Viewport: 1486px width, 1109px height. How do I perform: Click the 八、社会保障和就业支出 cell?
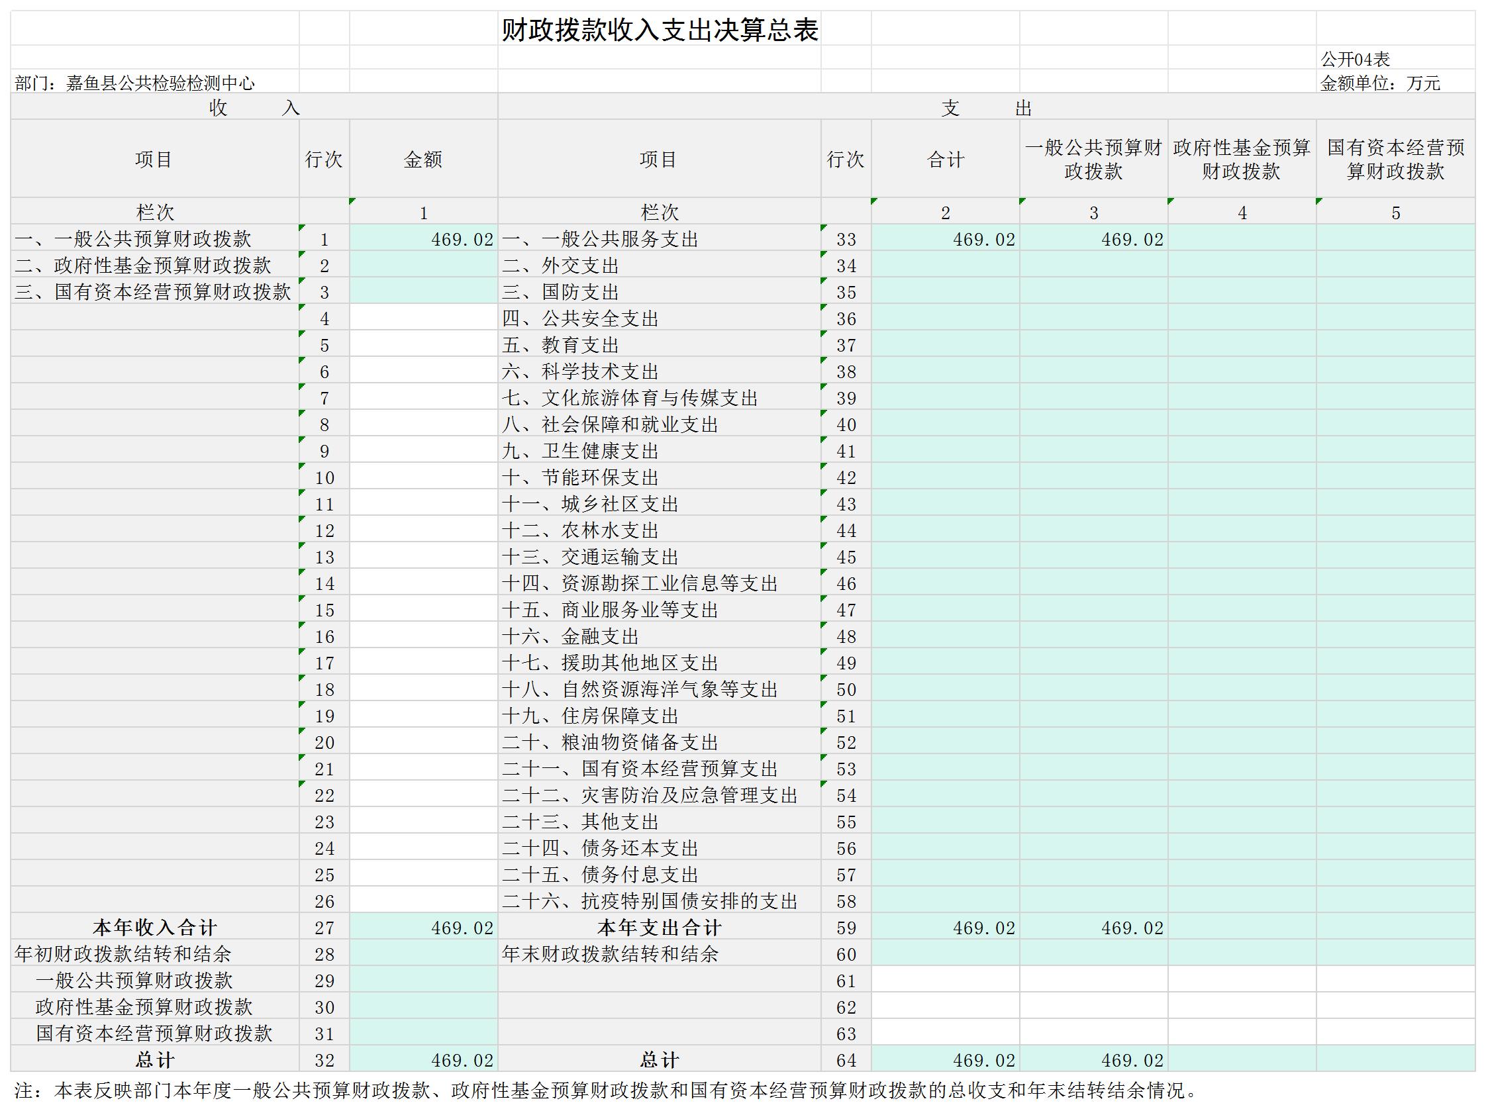point(610,424)
